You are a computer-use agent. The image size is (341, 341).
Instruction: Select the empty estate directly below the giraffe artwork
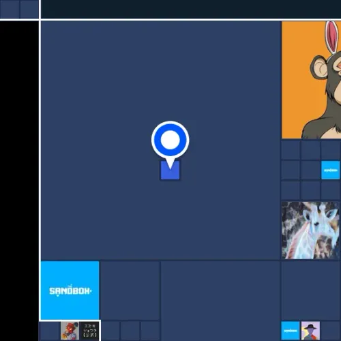click(311, 291)
